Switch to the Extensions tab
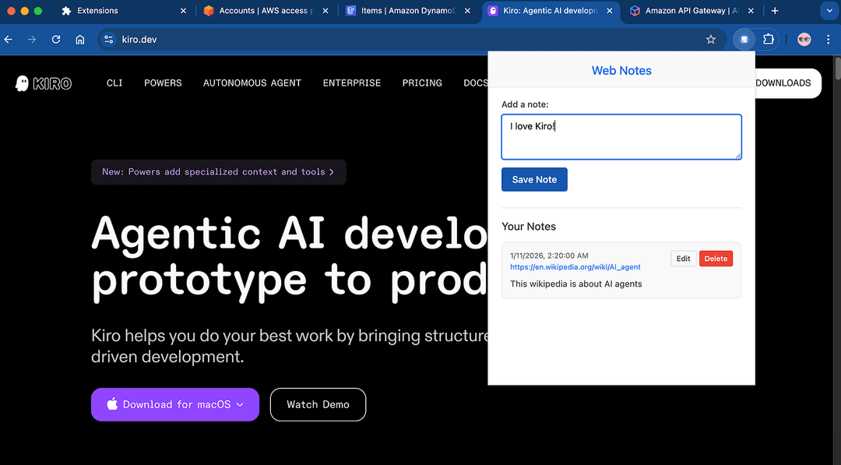The height and width of the screenshot is (465, 841). coord(123,11)
